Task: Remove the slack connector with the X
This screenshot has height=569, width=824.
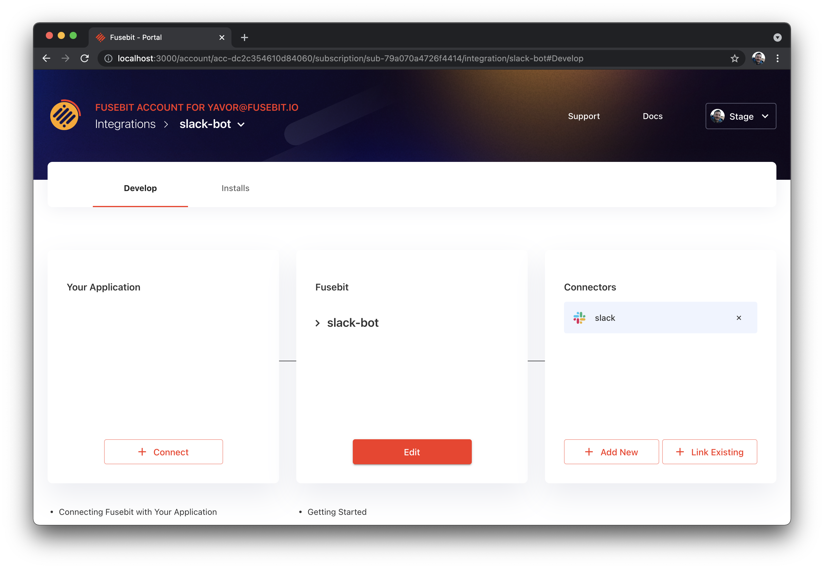Action: point(738,318)
